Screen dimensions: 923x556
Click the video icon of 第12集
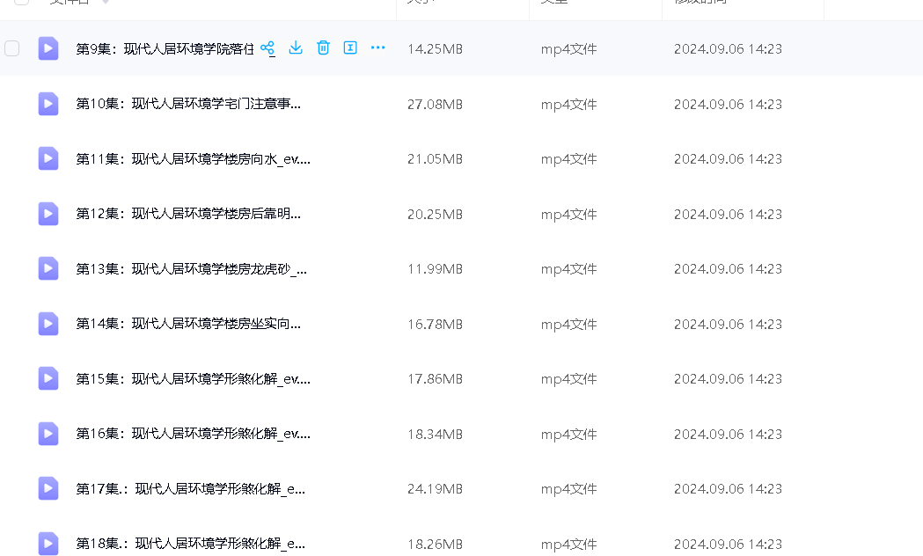(48, 214)
